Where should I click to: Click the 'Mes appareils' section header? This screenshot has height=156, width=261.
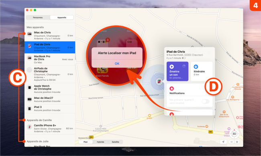[35, 27]
